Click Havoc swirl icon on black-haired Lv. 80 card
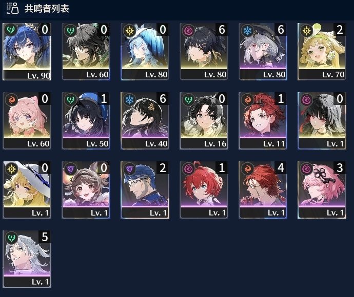 click(188, 30)
